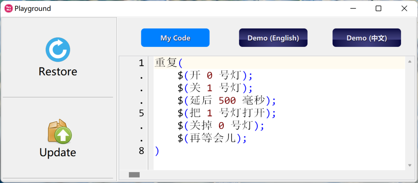Click the number 500 in the code

point(227,101)
